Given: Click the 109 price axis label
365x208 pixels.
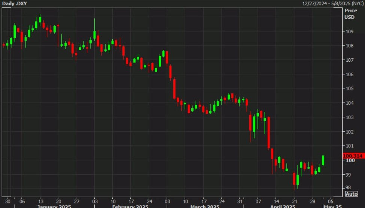Looking at the screenshot, I should 349,31.
